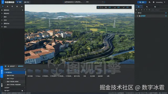168x94 pixels.
Task: Click the locate icon left of layer search box
Action: (x=149, y=10)
